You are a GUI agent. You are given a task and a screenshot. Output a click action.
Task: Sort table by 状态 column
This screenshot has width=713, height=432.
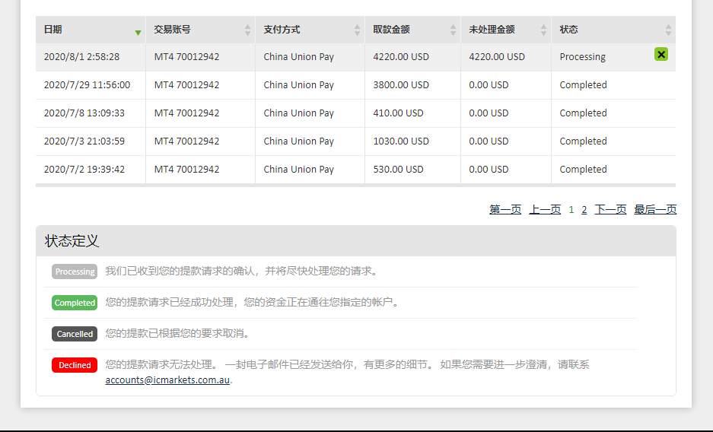(x=668, y=30)
